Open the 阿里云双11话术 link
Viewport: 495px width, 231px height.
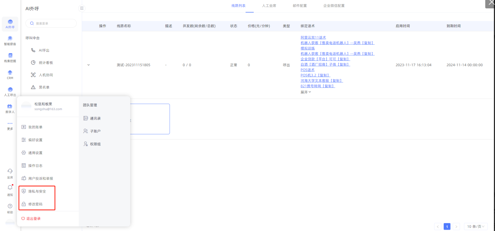(313, 38)
